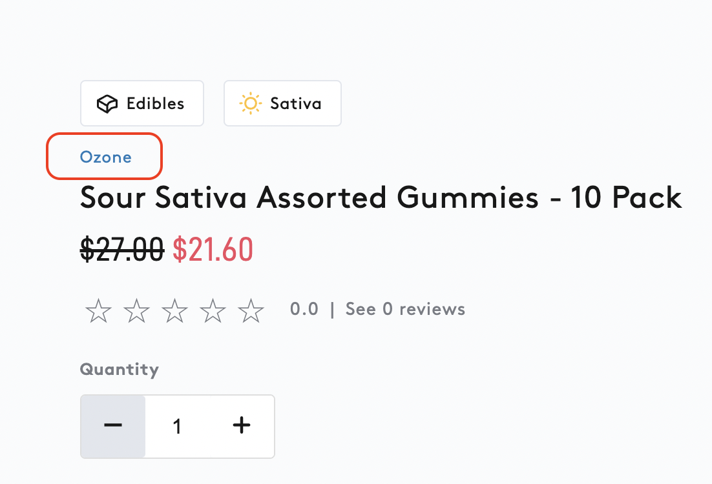
Task: Click the quantity value field
Action: coord(178,427)
